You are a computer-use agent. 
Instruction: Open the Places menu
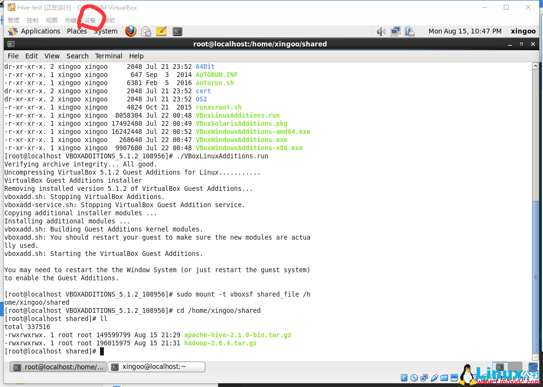(77, 31)
